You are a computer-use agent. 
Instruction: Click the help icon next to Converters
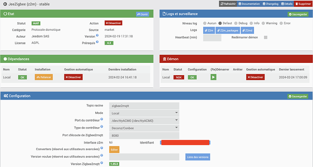pyautogui.click(x=102, y=148)
